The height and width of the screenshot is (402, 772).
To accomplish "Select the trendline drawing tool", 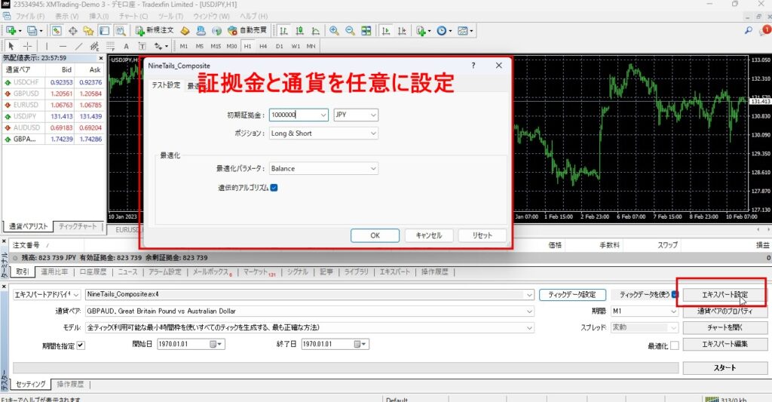I will click(x=78, y=46).
